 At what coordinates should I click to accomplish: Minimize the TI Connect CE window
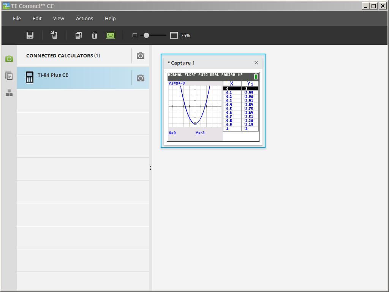[365, 6]
